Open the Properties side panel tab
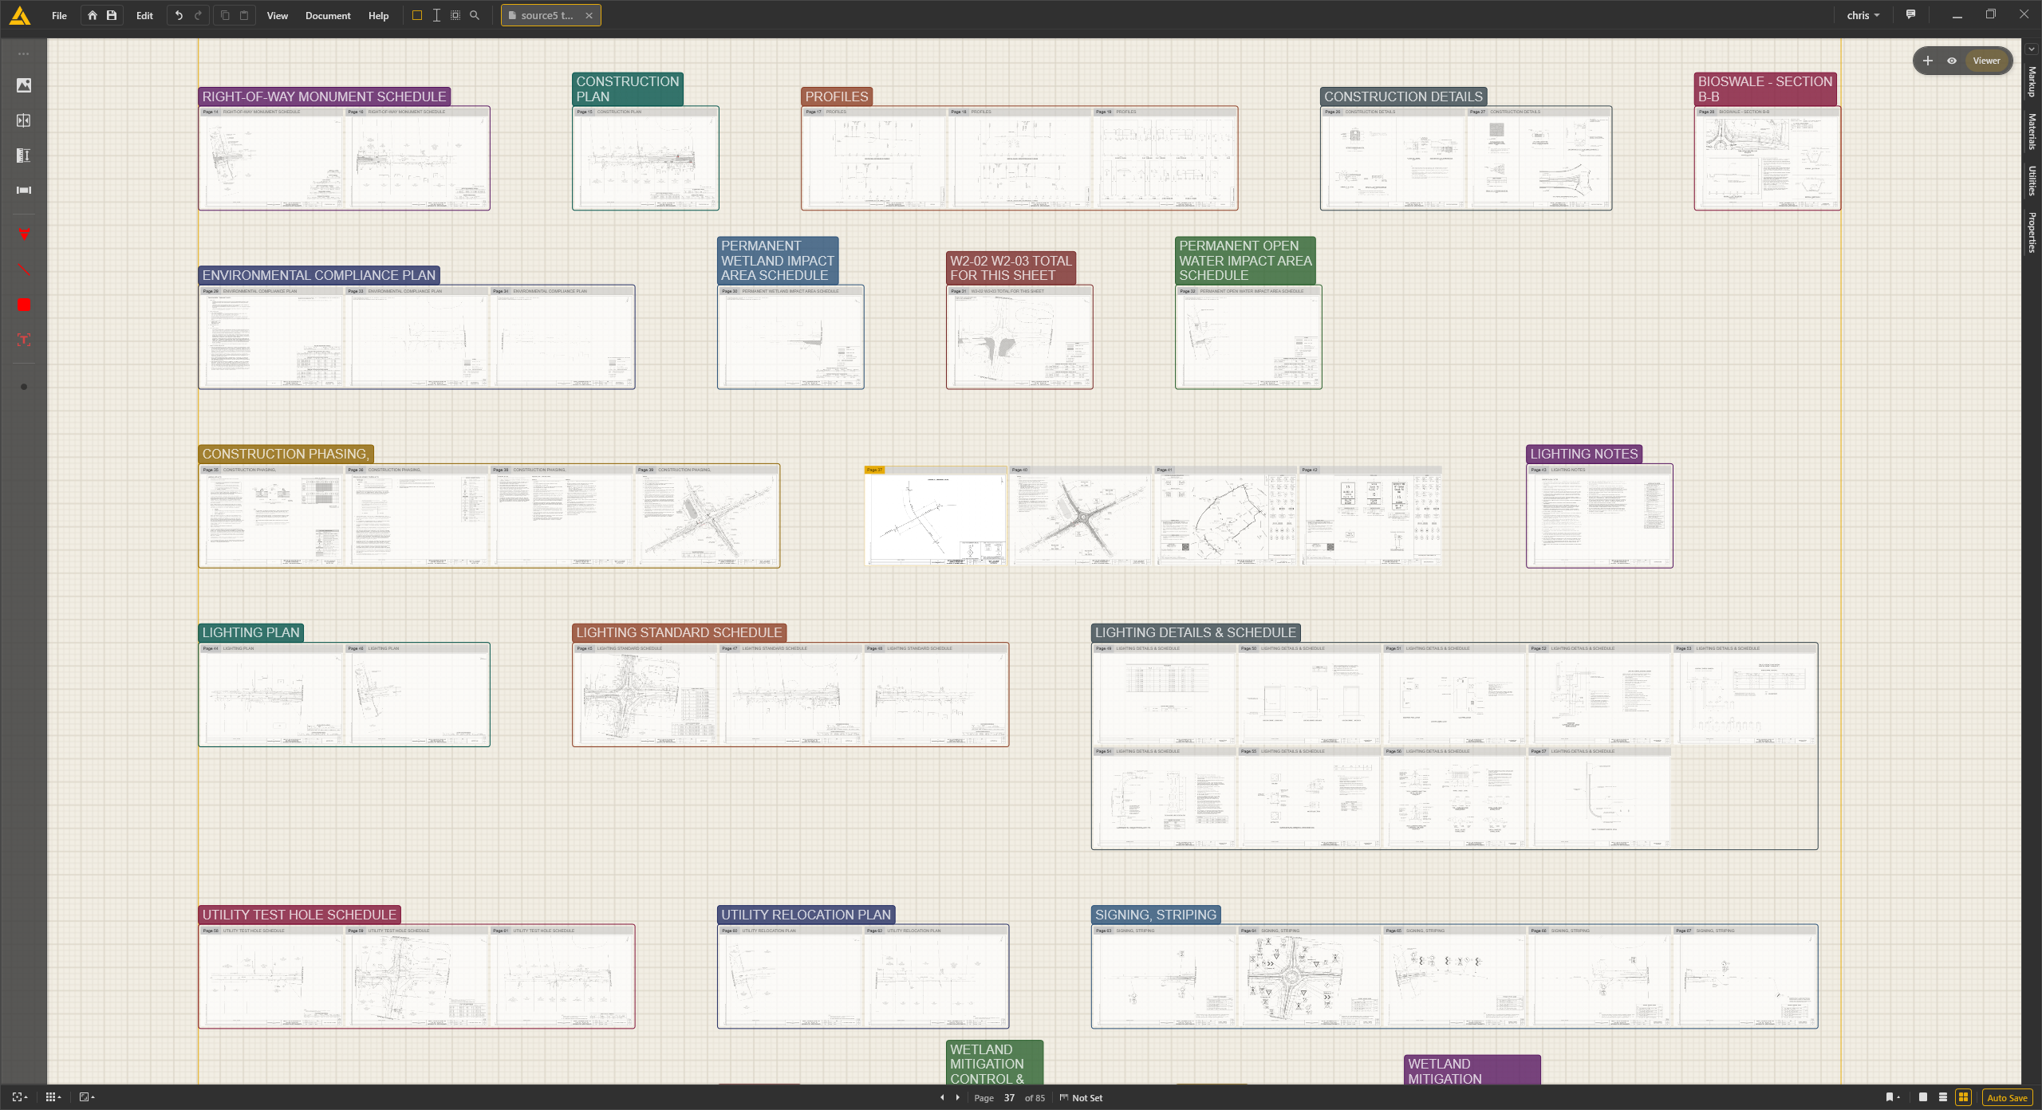2042x1110 pixels. click(x=2032, y=233)
